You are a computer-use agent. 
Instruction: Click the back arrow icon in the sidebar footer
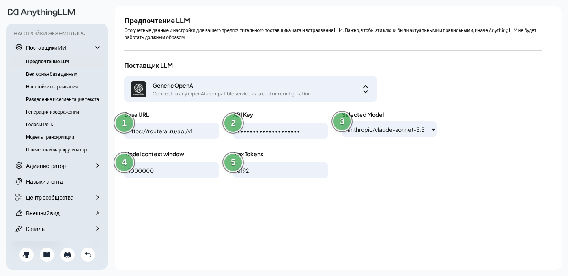coord(88,255)
